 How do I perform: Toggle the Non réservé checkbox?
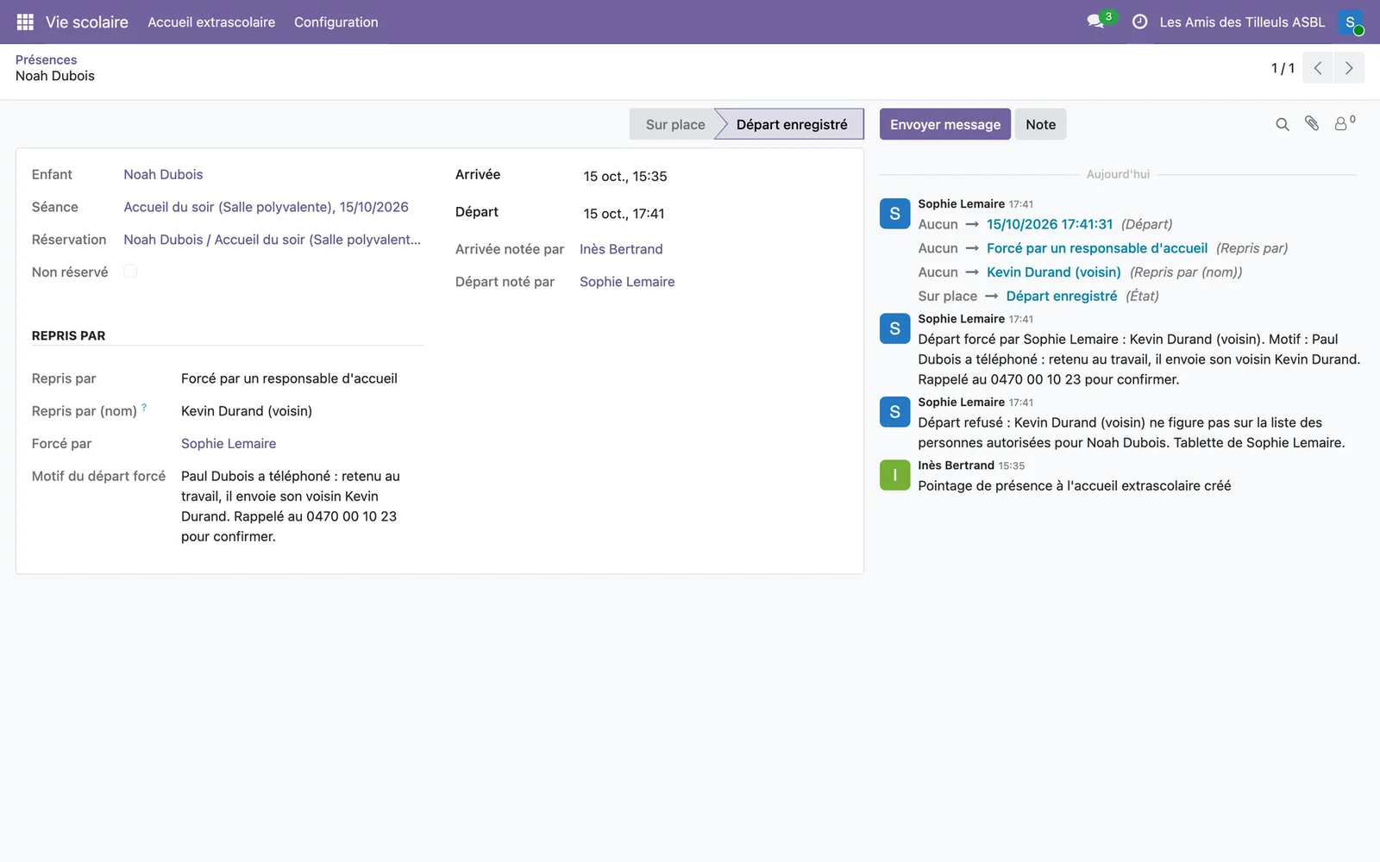pos(130,272)
